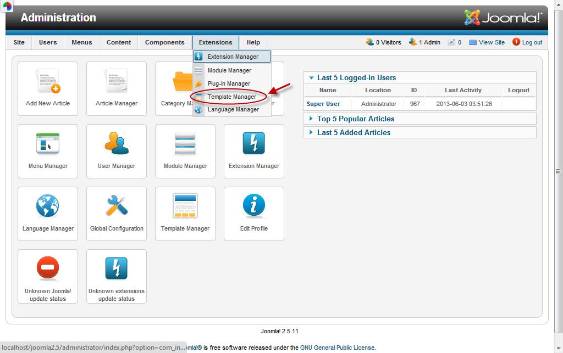563x353 pixels.
Task: Open Super User profile link
Action: 323,104
